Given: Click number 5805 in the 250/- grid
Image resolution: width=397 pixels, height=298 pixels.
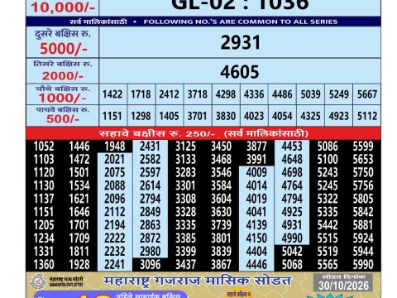Looking at the screenshot, I should (x=363, y=199).
